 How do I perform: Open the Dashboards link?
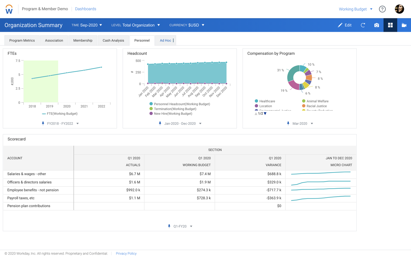85,9
